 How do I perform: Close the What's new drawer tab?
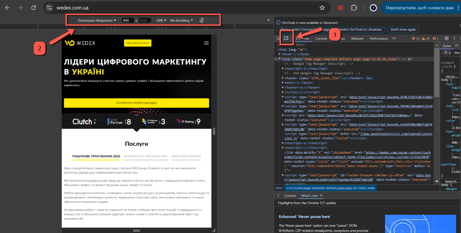click(x=321, y=196)
